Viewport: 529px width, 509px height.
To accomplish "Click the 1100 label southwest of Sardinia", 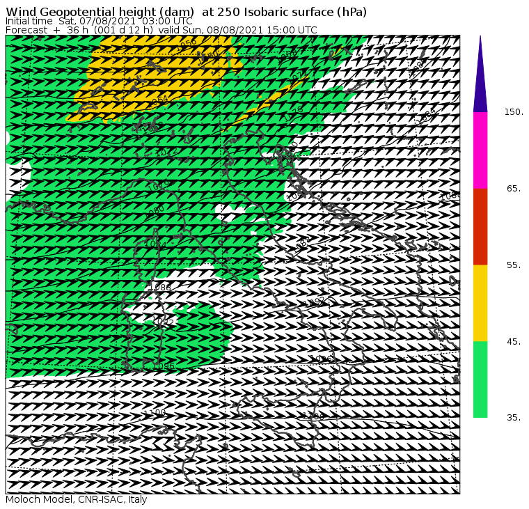I will pos(155,412).
